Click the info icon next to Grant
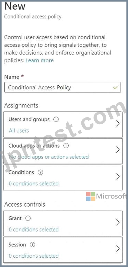 pyautogui.click(x=28, y=218)
